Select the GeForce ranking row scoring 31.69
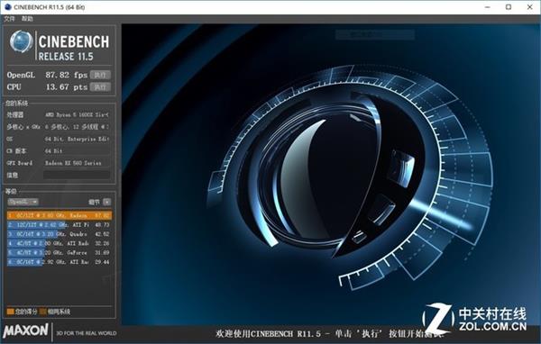This screenshot has width=541, height=344. pyautogui.click(x=59, y=253)
